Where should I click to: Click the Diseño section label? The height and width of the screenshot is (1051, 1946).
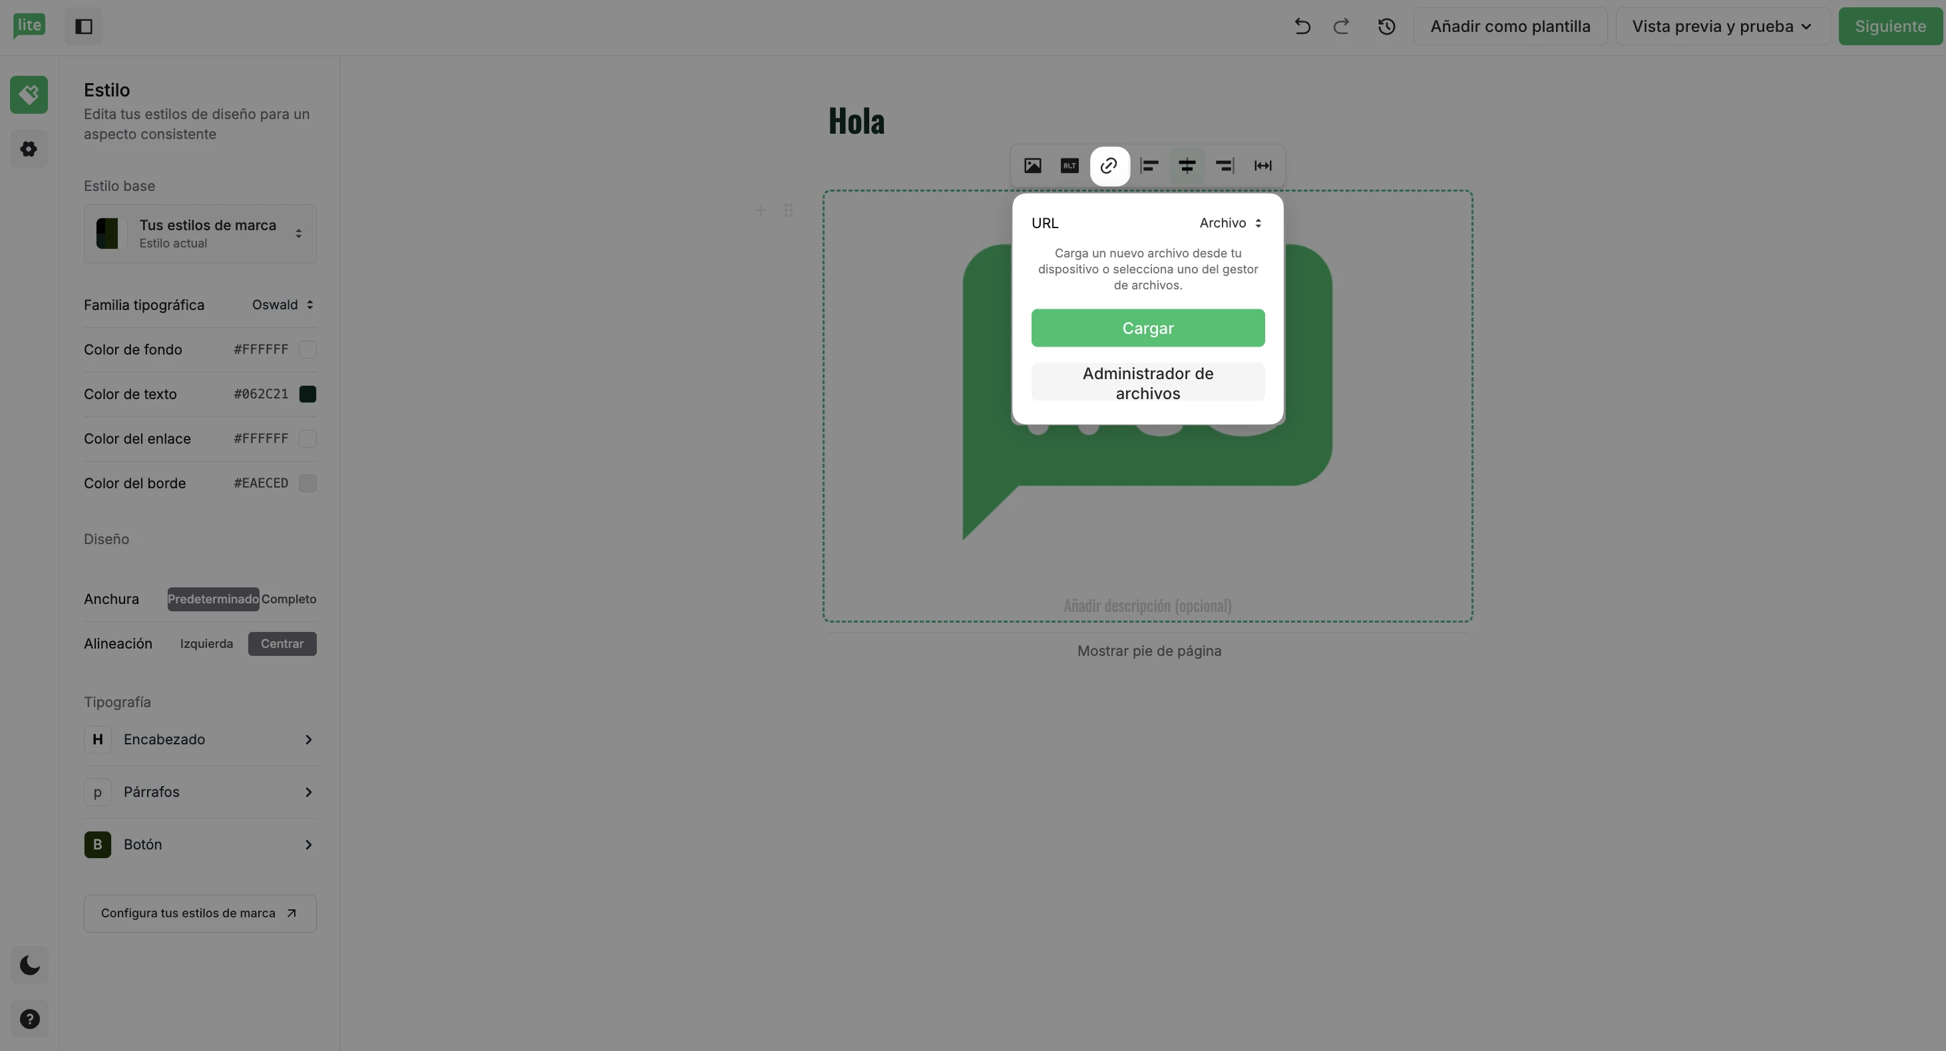(x=106, y=539)
